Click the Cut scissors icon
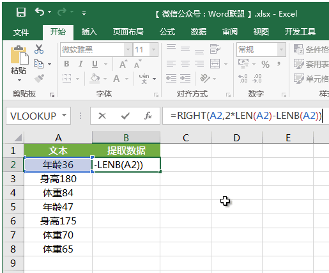Screen dimensions: 329x273 (x=39, y=49)
